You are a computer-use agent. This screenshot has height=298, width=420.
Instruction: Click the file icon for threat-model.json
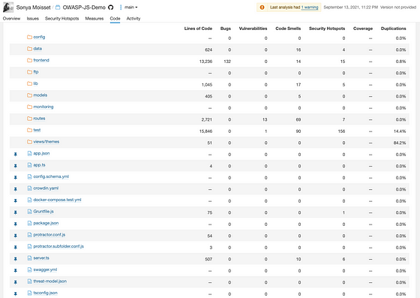[30, 281]
